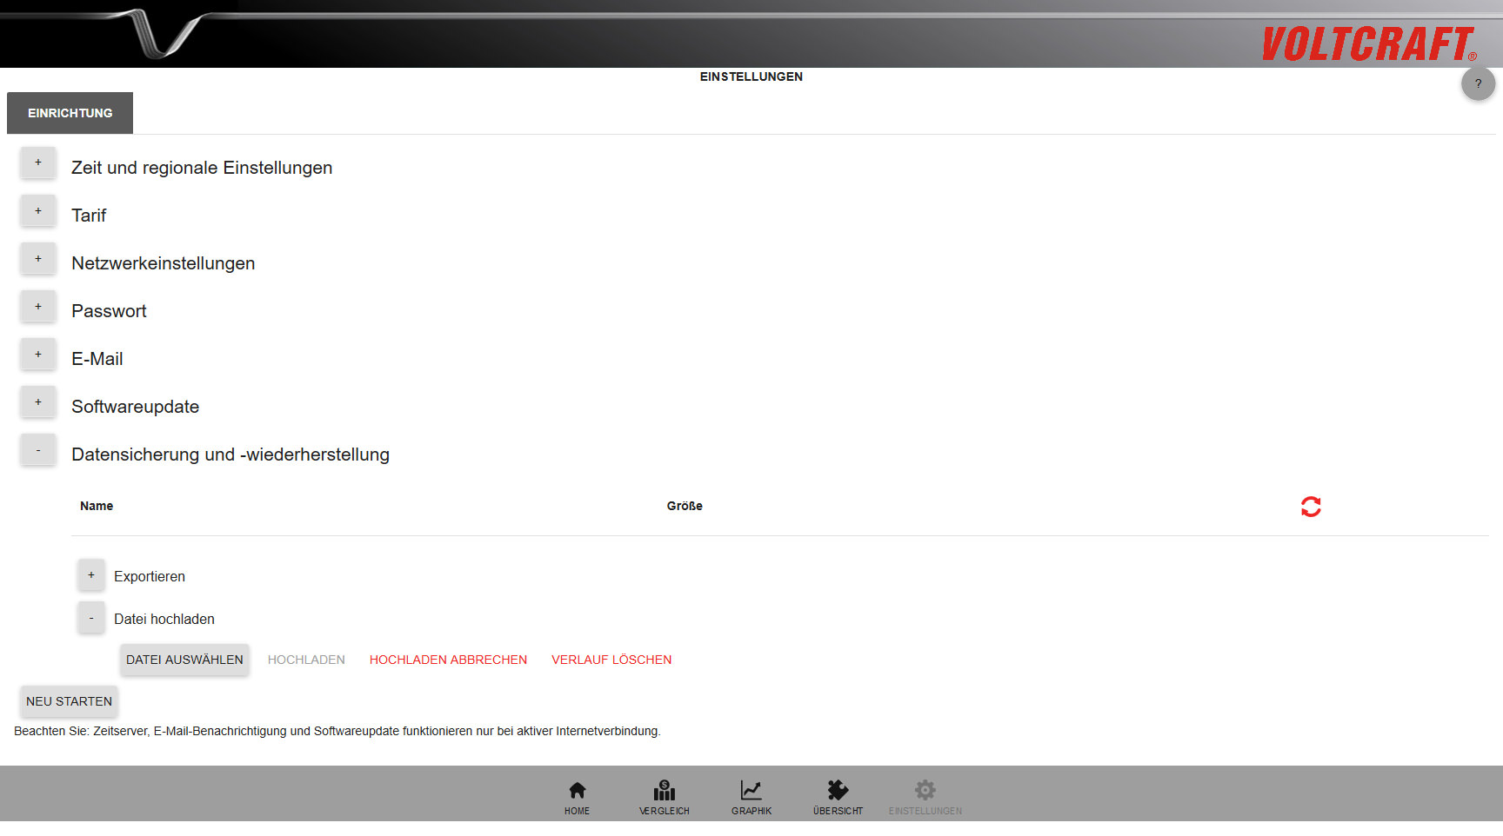Click the Hochladen button

(x=306, y=660)
